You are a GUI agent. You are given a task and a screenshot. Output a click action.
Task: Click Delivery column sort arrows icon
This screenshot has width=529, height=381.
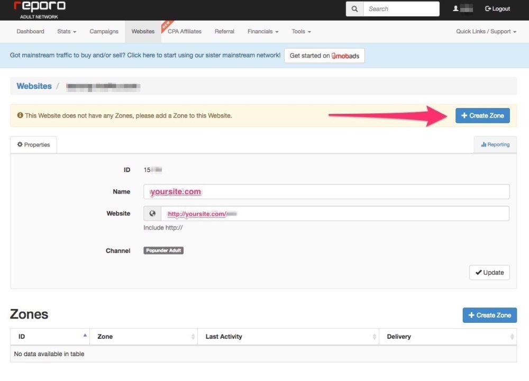tap(512, 337)
